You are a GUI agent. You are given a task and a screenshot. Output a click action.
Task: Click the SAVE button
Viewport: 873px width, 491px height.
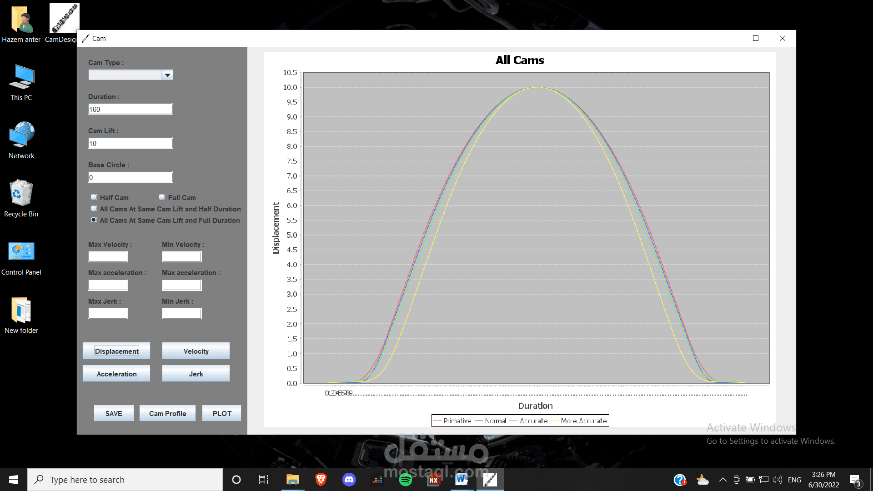coord(114,413)
